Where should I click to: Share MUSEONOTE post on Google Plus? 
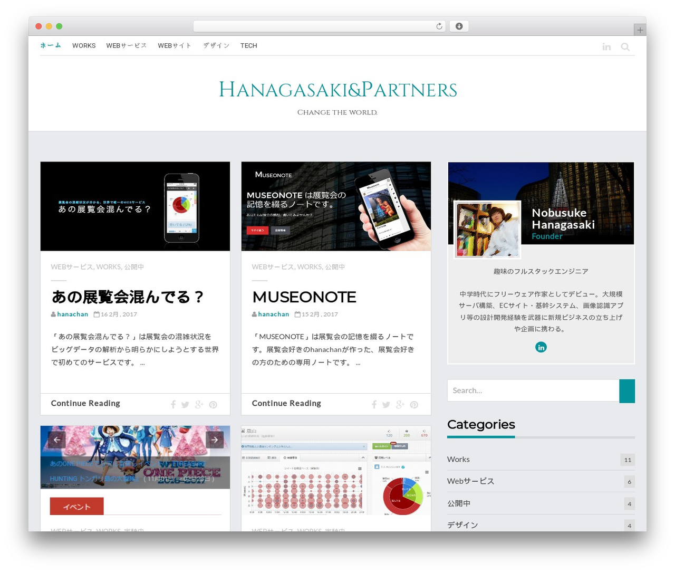400,405
